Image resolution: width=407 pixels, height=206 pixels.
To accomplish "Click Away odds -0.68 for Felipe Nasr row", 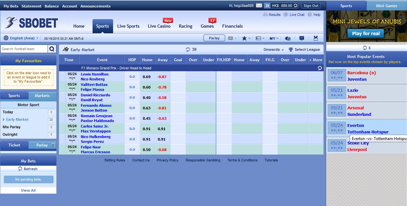I will [162, 150].
